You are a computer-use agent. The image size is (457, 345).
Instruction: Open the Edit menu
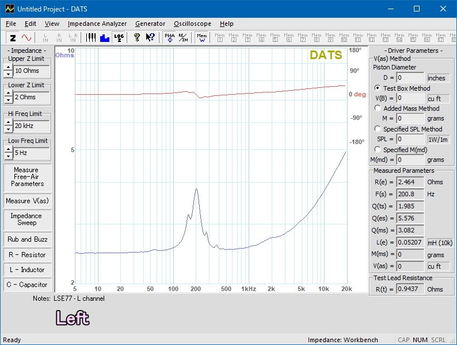[31, 24]
